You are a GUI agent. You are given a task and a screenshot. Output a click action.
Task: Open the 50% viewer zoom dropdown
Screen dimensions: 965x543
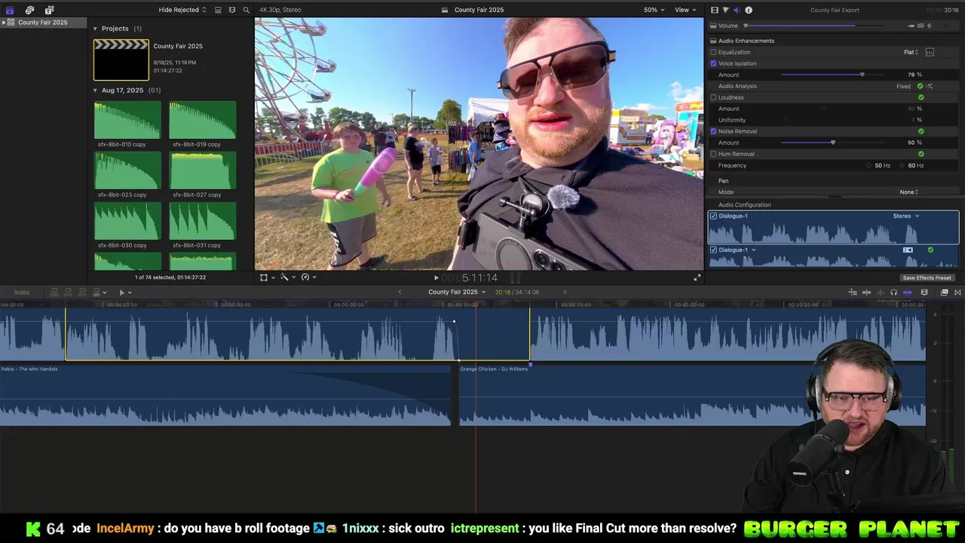point(654,10)
